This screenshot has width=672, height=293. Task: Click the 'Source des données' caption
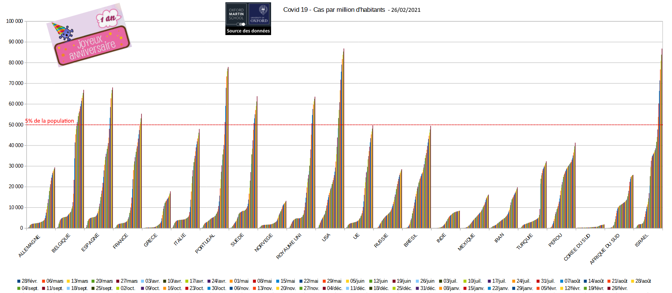coord(248,31)
